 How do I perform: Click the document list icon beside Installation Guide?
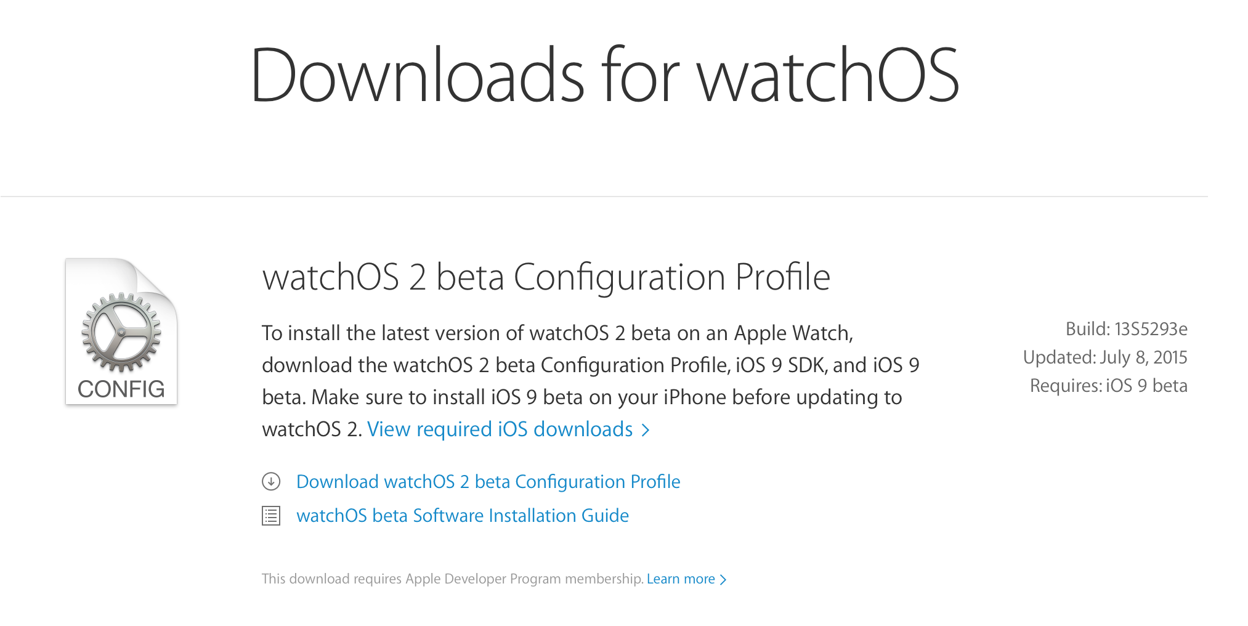tap(271, 516)
